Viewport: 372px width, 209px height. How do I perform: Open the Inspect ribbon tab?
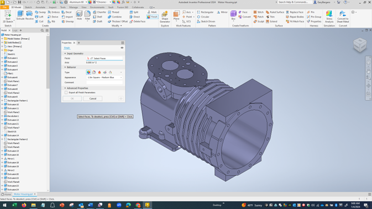pos(53,7)
